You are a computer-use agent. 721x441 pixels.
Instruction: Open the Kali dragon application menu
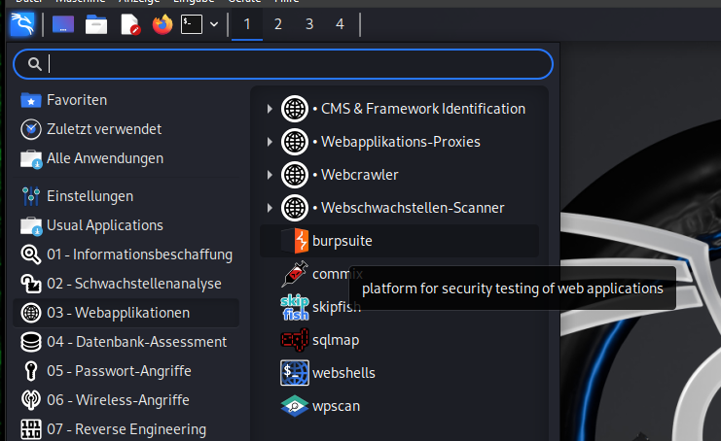[22, 24]
